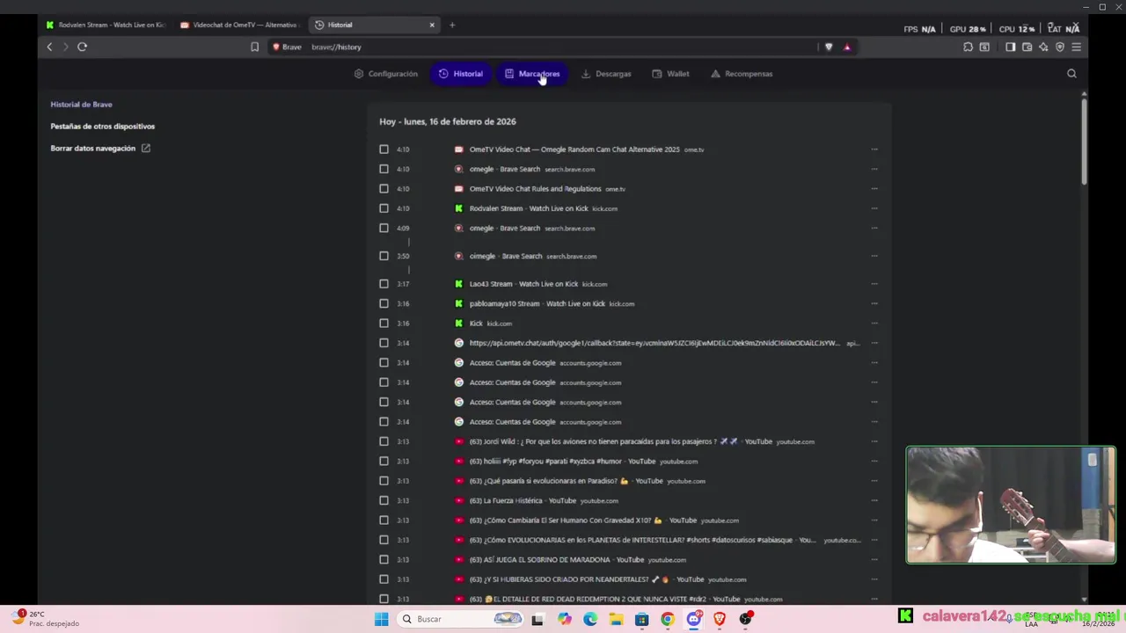Check the api.ometv.chat callback entry

coord(384,343)
